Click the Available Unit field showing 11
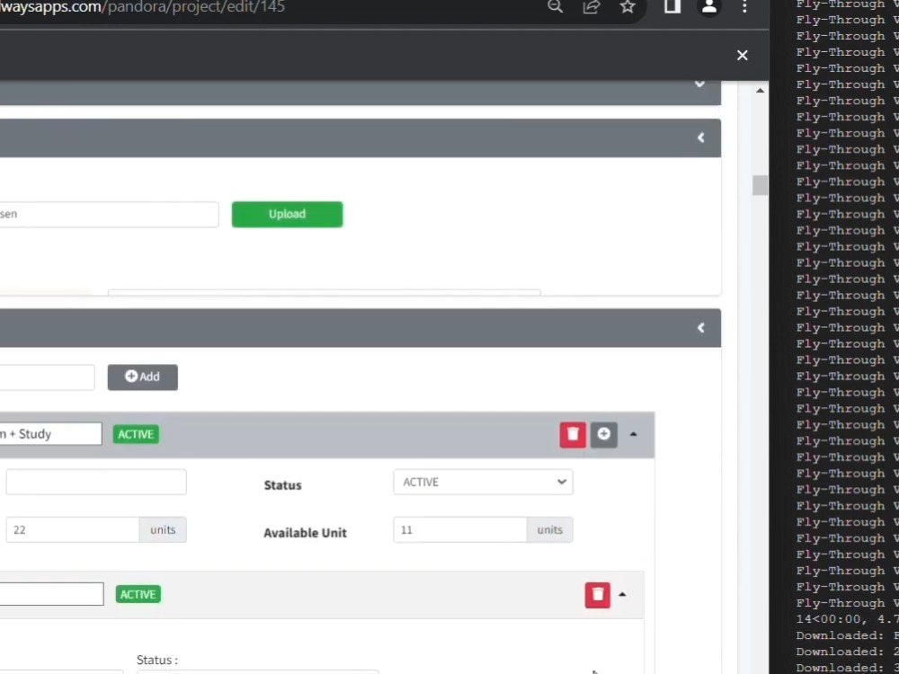Screen dimensions: 899x674 [459, 529]
